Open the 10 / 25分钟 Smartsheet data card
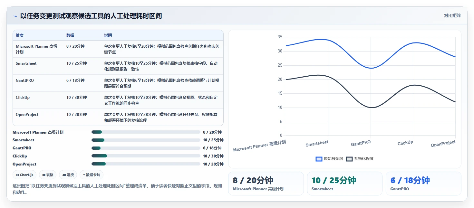Screen dimensions: 474x208 pos(344,184)
